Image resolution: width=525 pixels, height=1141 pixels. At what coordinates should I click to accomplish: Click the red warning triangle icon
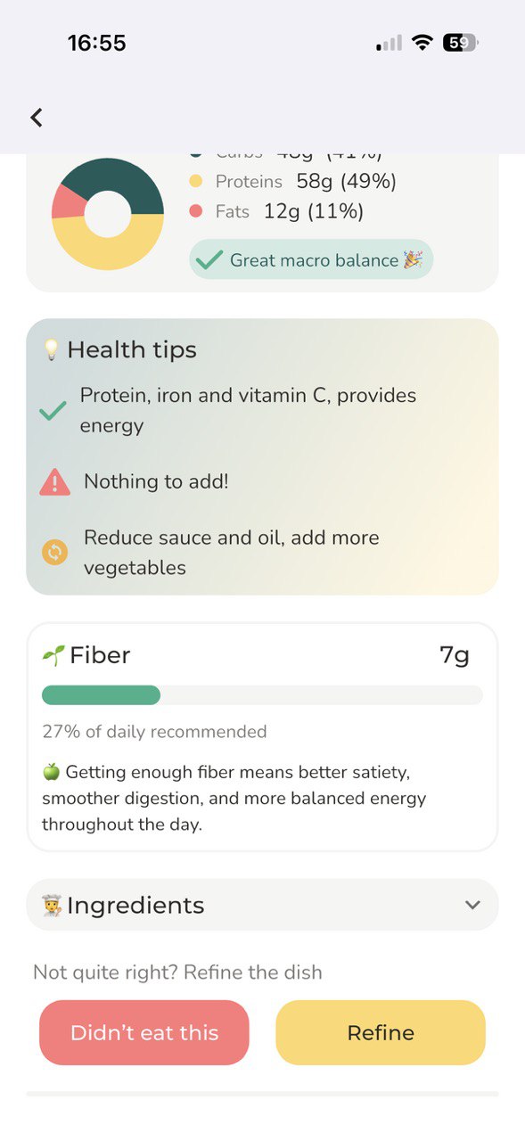53,481
